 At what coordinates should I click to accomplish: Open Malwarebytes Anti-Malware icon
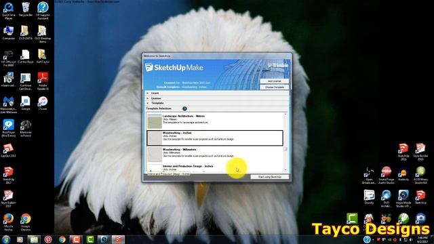pos(9,105)
